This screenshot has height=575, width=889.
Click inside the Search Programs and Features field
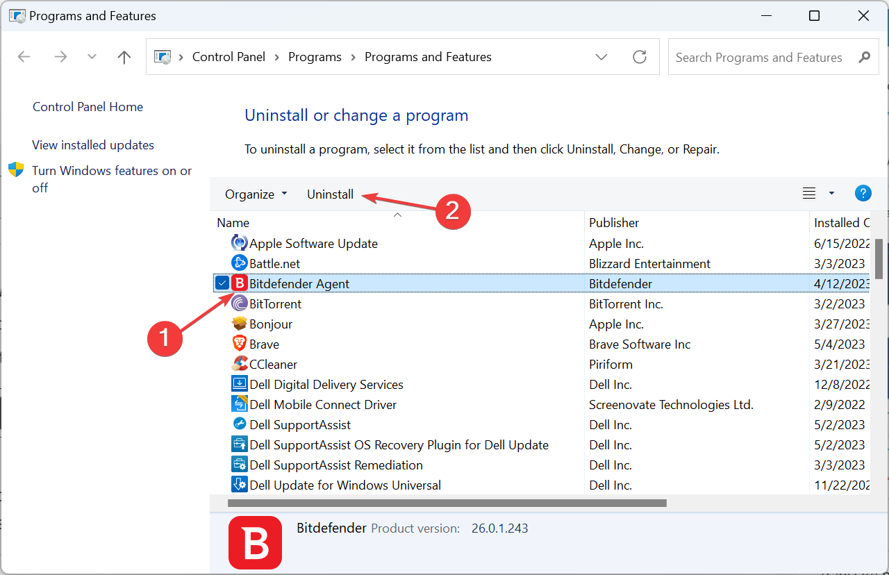(757, 57)
